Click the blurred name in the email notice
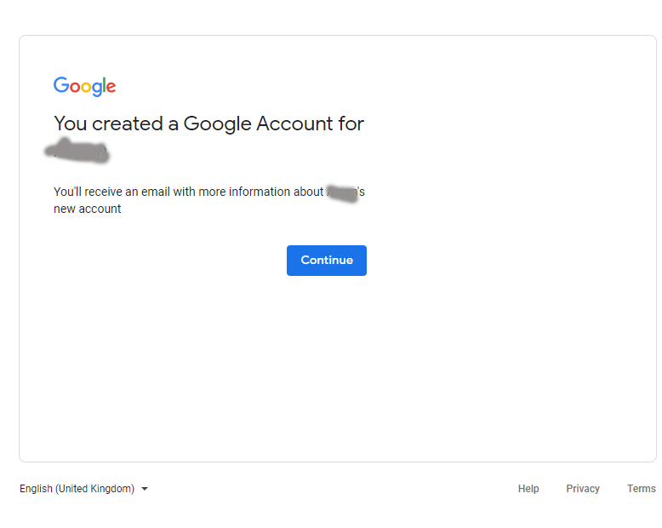662x528 pixels. pos(342,192)
